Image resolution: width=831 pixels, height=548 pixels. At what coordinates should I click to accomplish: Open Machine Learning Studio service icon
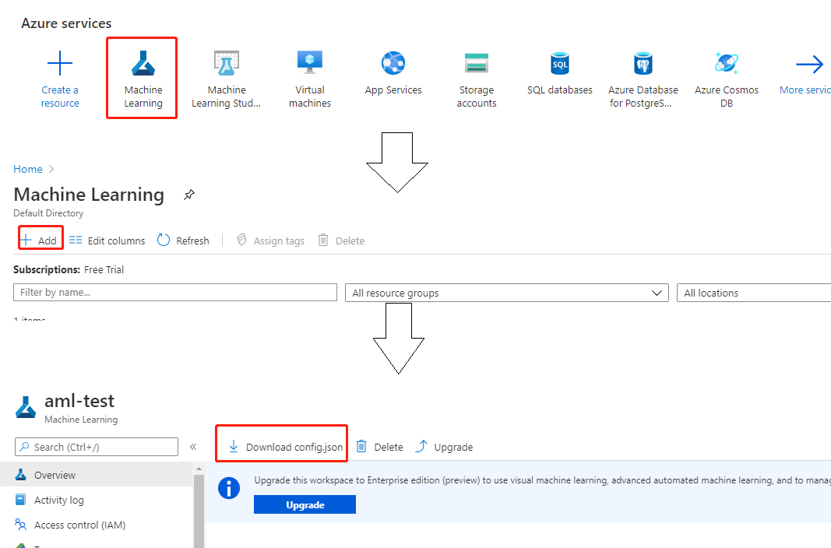coord(227,64)
